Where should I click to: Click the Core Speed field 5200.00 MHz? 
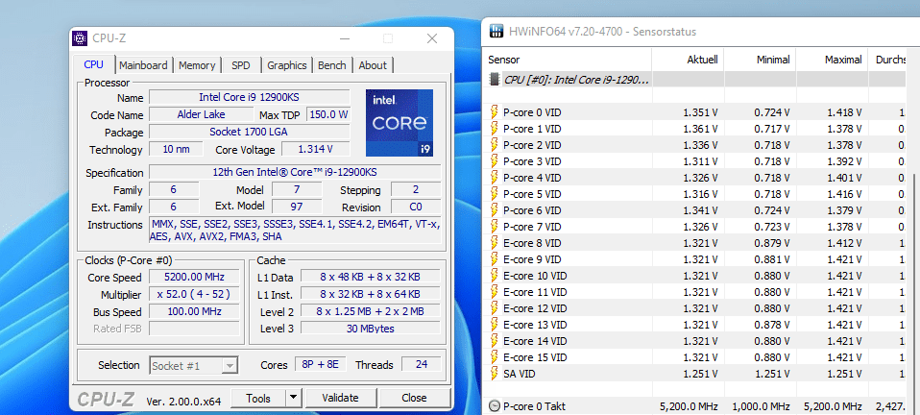pyautogui.click(x=194, y=277)
